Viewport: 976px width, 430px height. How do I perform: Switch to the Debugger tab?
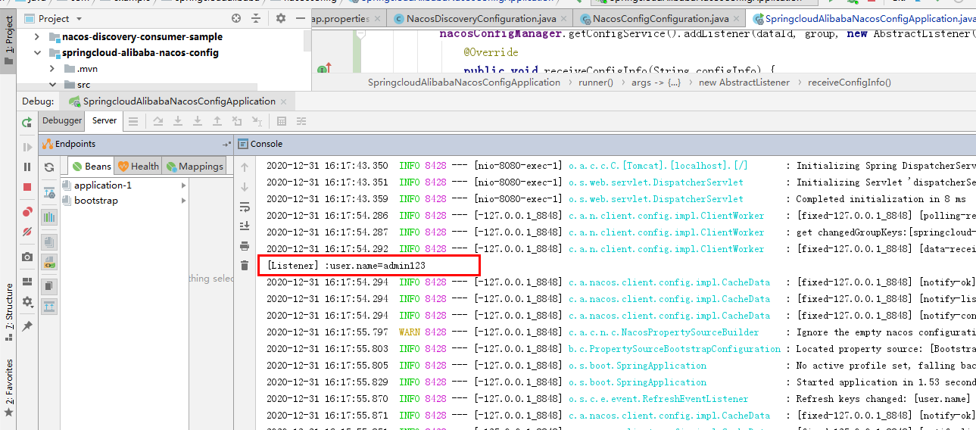[x=62, y=120]
